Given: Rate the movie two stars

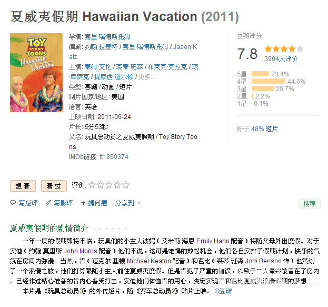Looking at the screenshot, I should pos(101,185).
